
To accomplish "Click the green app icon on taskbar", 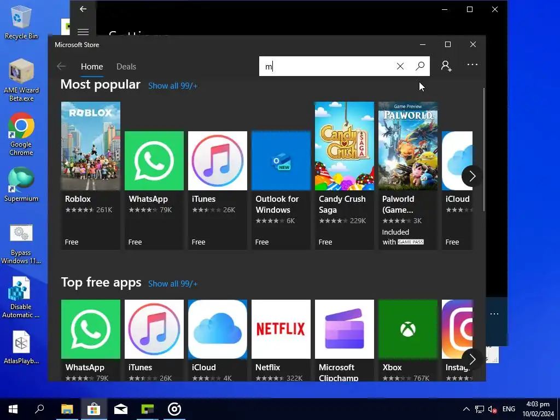I will (148, 409).
